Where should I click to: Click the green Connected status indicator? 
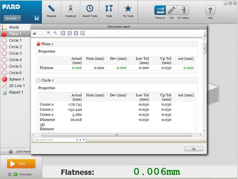coord(15,174)
